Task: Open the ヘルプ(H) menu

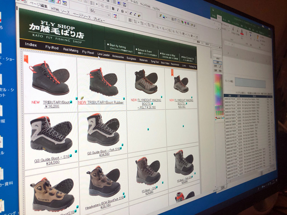Action: (x=156, y=9)
